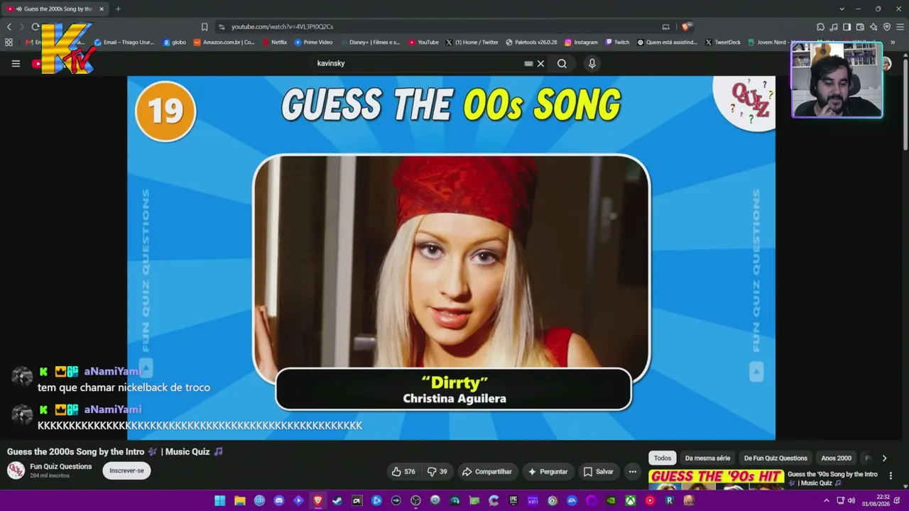The width and height of the screenshot is (909, 511).
Task: Start voice search with microphone icon
Action: [592, 63]
